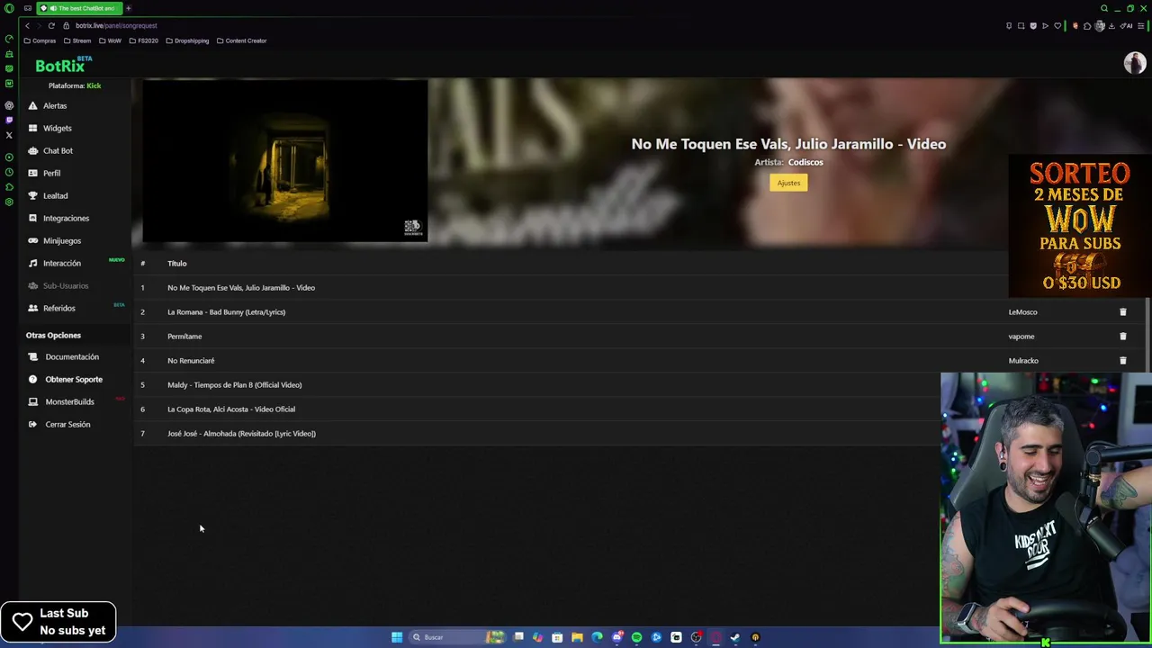Click the browser back arrow
Viewport: 1152px width, 648px height.
tap(27, 26)
